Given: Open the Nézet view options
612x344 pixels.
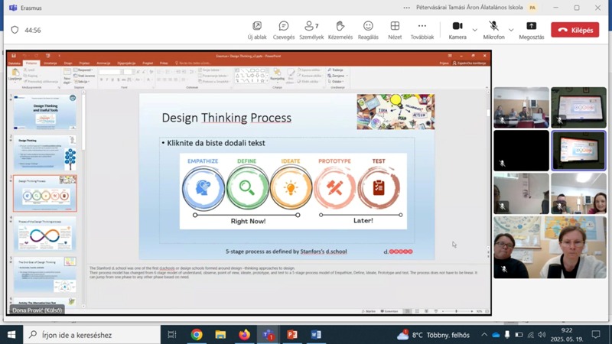Looking at the screenshot, I should 395,30.
